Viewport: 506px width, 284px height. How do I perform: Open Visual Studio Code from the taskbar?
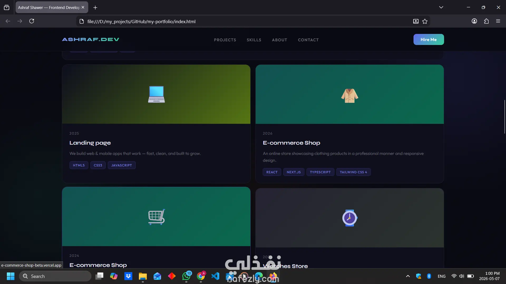tap(215, 276)
